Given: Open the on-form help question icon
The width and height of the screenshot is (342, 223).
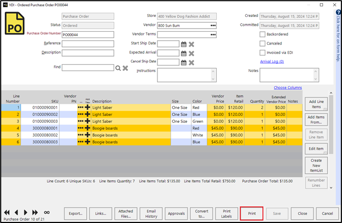Looking at the screenshot, I should [338, 13].
